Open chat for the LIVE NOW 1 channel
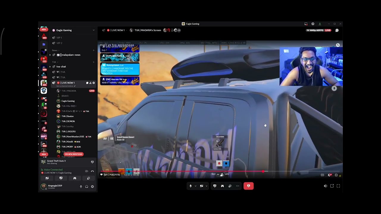Viewport: 381px width, 214px height. click(x=87, y=83)
